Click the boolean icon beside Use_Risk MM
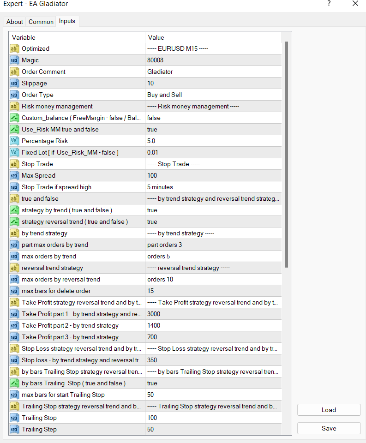The width and height of the screenshot is (366, 443). [x=14, y=129]
